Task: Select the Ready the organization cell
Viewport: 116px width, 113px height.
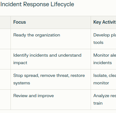Action: coord(51,39)
